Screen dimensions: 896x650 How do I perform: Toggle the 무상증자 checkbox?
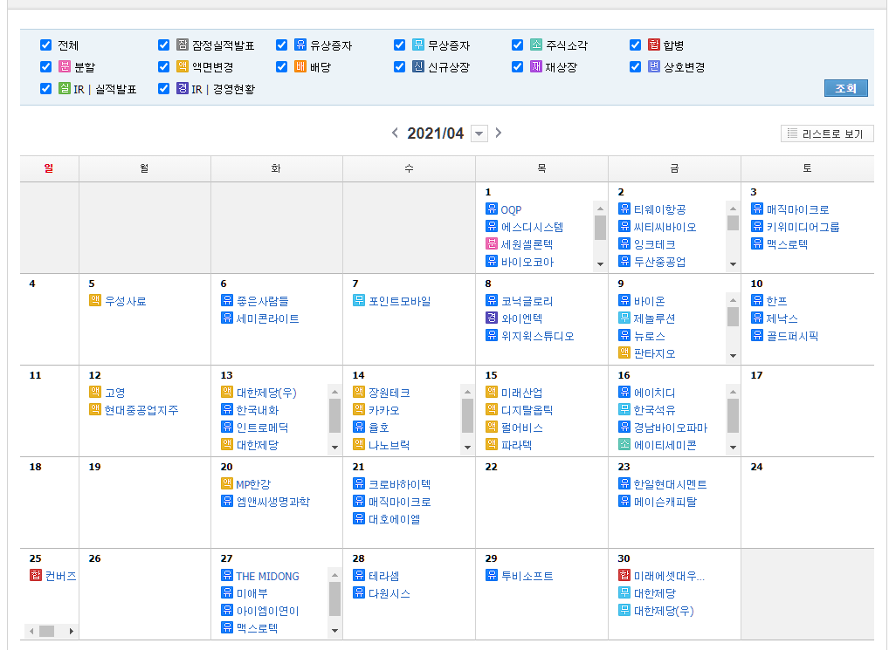tap(400, 45)
